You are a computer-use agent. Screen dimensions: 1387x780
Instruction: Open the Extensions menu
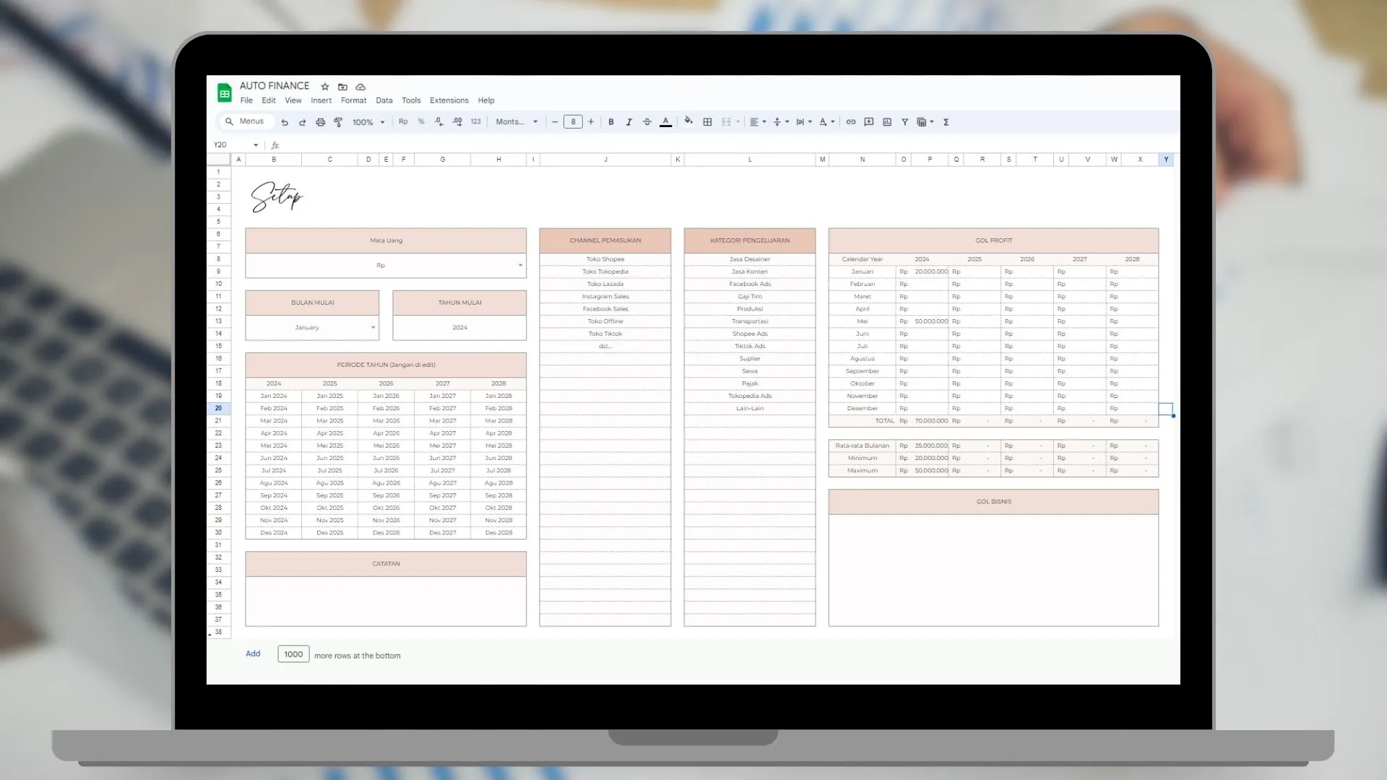coord(449,100)
